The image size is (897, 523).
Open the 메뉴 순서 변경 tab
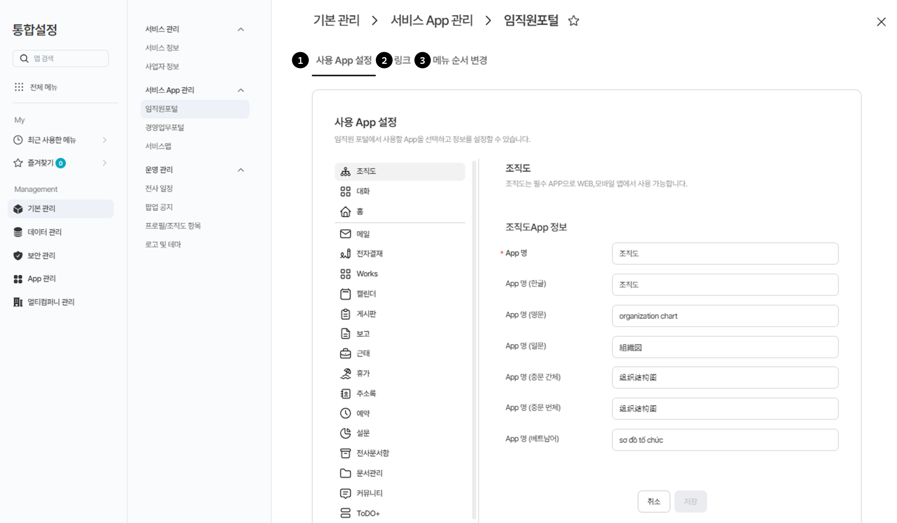tap(460, 60)
